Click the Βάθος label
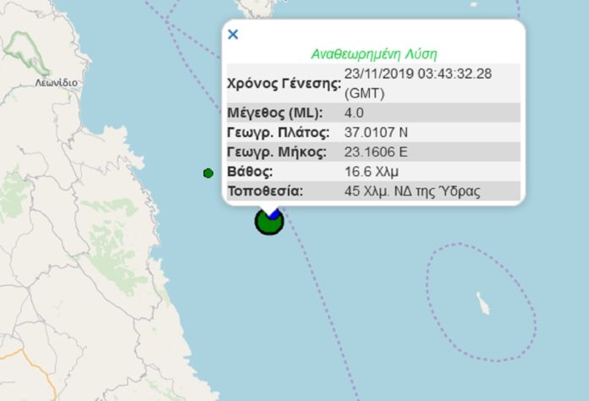This screenshot has width=589, height=401. pos(250,172)
